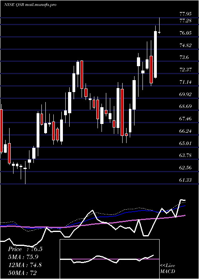The width and height of the screenshot is (199, 279).
Task: Select the 61.33 price axis label
Action: 186,180
